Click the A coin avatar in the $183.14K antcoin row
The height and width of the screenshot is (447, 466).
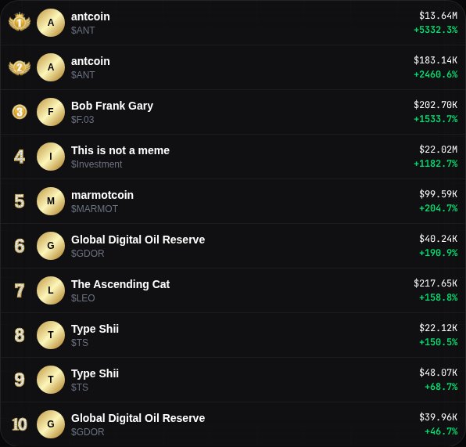tap(51, 67)
